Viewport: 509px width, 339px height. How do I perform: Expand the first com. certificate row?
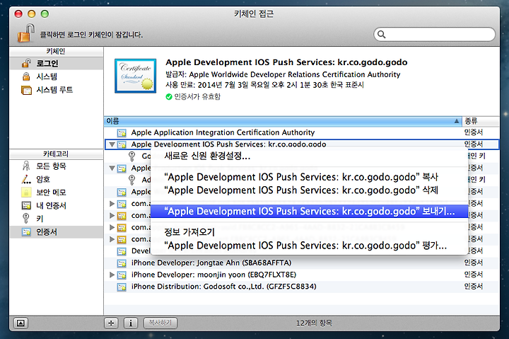pyautogui.click(x=112, y=203)
